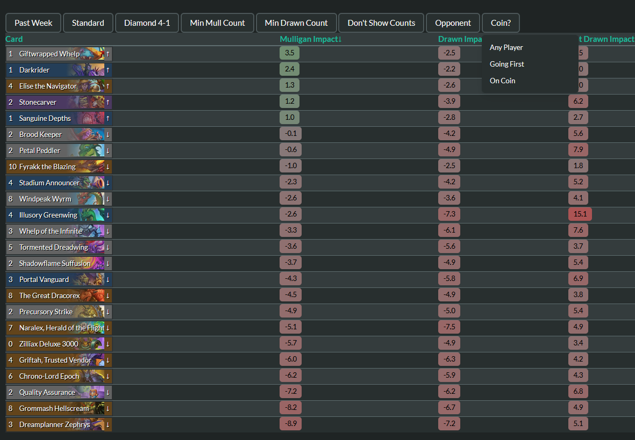Click the Brood Keeper card tile
The width and height of the screenshot is (635, 440).
click(59, 134)
